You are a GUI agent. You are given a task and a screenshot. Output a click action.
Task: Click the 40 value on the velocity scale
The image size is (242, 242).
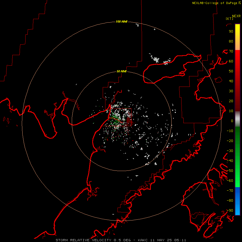(x=231, y=81)
